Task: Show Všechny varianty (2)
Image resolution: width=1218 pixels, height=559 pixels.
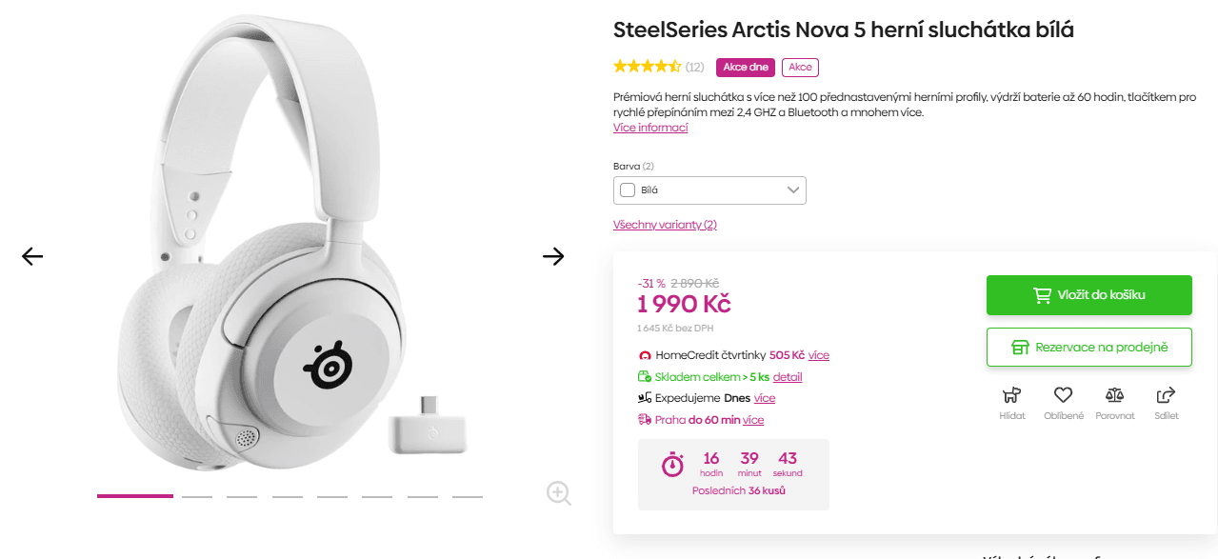Action: click(665, 224)
